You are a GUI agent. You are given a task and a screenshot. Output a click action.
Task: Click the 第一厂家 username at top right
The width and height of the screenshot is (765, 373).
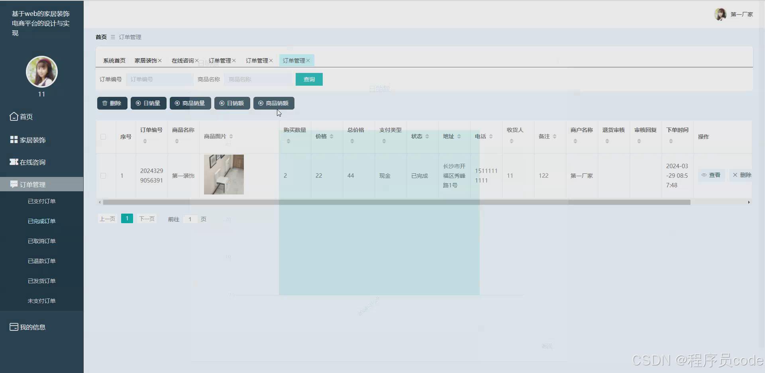[x=741, y=14]
